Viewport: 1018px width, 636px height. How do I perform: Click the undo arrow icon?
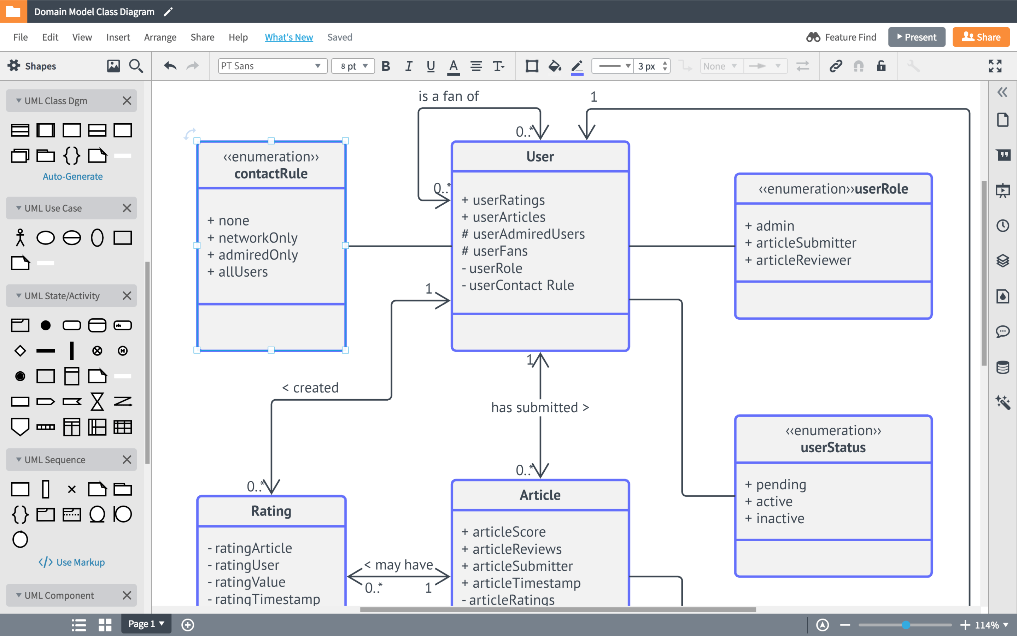point(170,66)
